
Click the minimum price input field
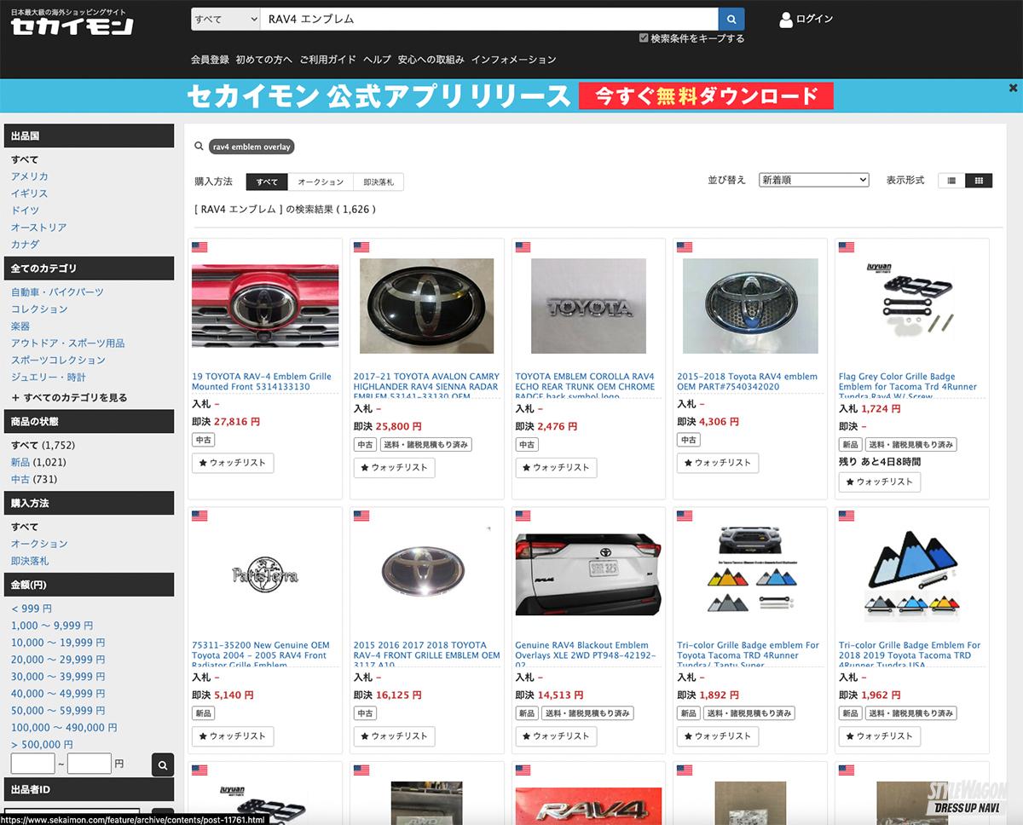[33, 764]
